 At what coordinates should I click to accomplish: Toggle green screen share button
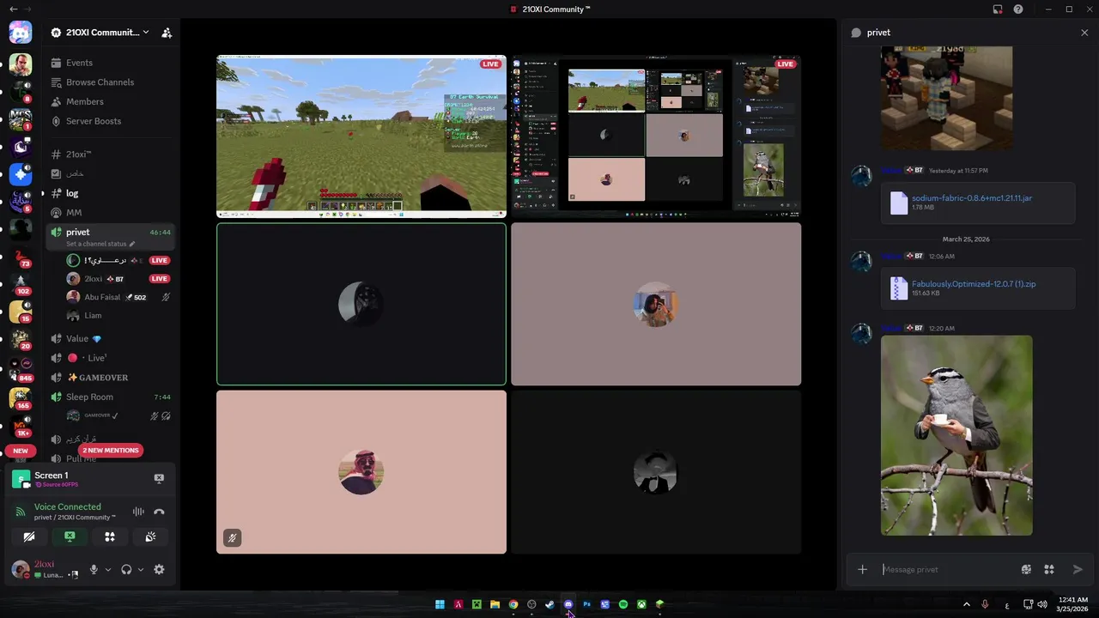point(70,536)
